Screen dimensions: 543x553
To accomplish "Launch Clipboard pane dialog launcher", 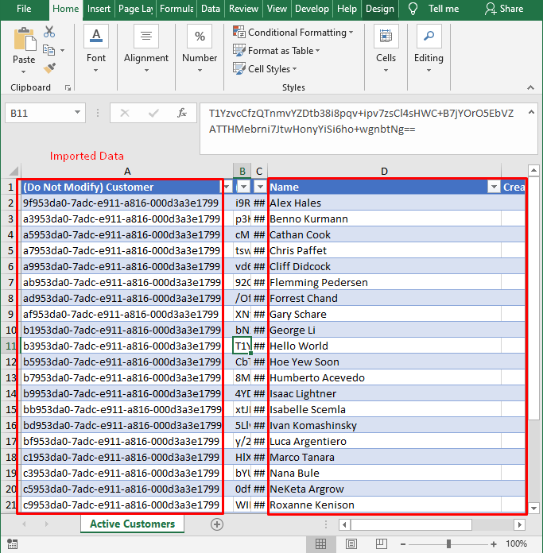I will (x=68, y=88).
